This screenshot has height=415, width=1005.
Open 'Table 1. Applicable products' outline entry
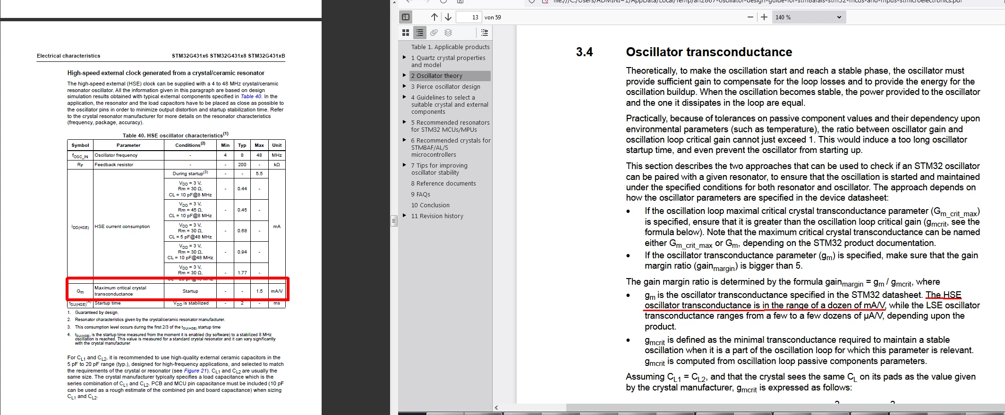pyautogui.click(x=450, y=47)
